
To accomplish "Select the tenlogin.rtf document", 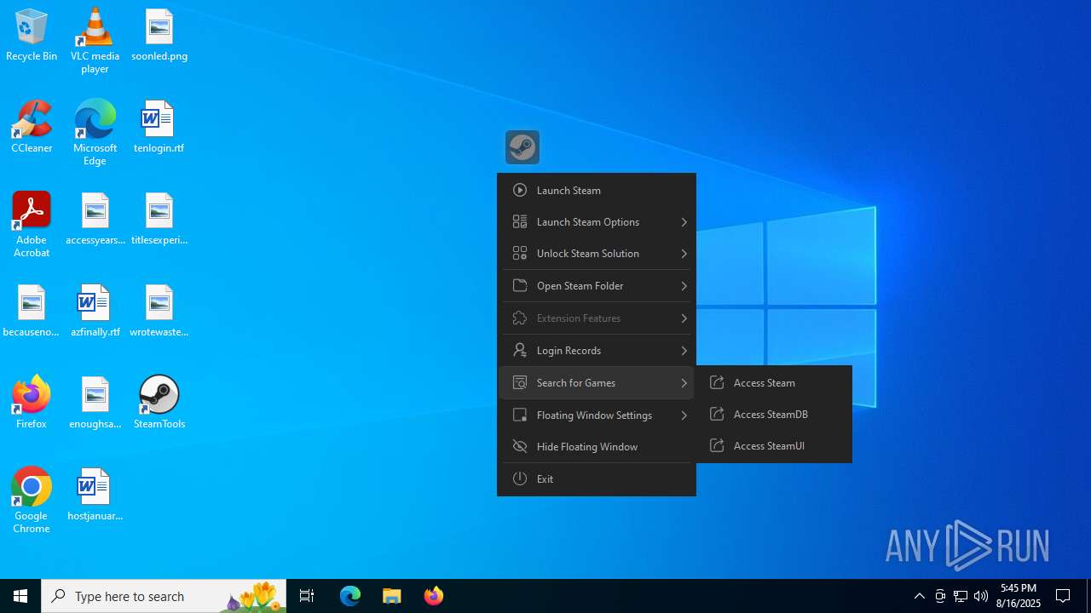I will pyautogui.click(x=159, y=127).
